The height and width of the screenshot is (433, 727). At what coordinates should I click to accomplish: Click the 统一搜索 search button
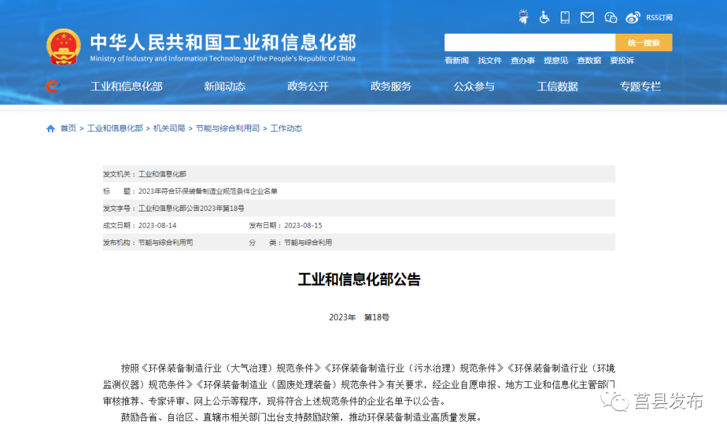[644, 42]
